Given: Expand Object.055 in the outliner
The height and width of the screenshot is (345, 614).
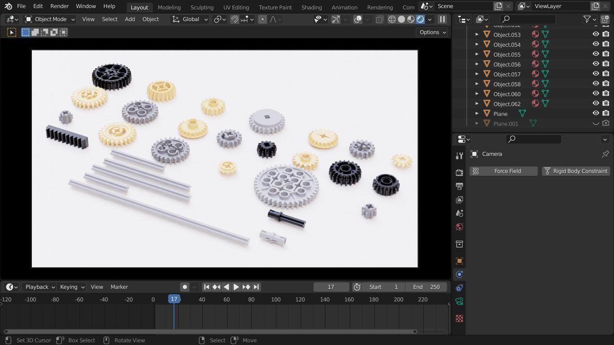Looking at the screenshot, I should 477,54.
